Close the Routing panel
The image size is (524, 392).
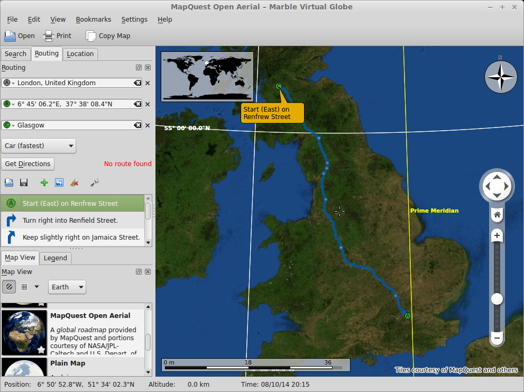[x=148, y=68]
